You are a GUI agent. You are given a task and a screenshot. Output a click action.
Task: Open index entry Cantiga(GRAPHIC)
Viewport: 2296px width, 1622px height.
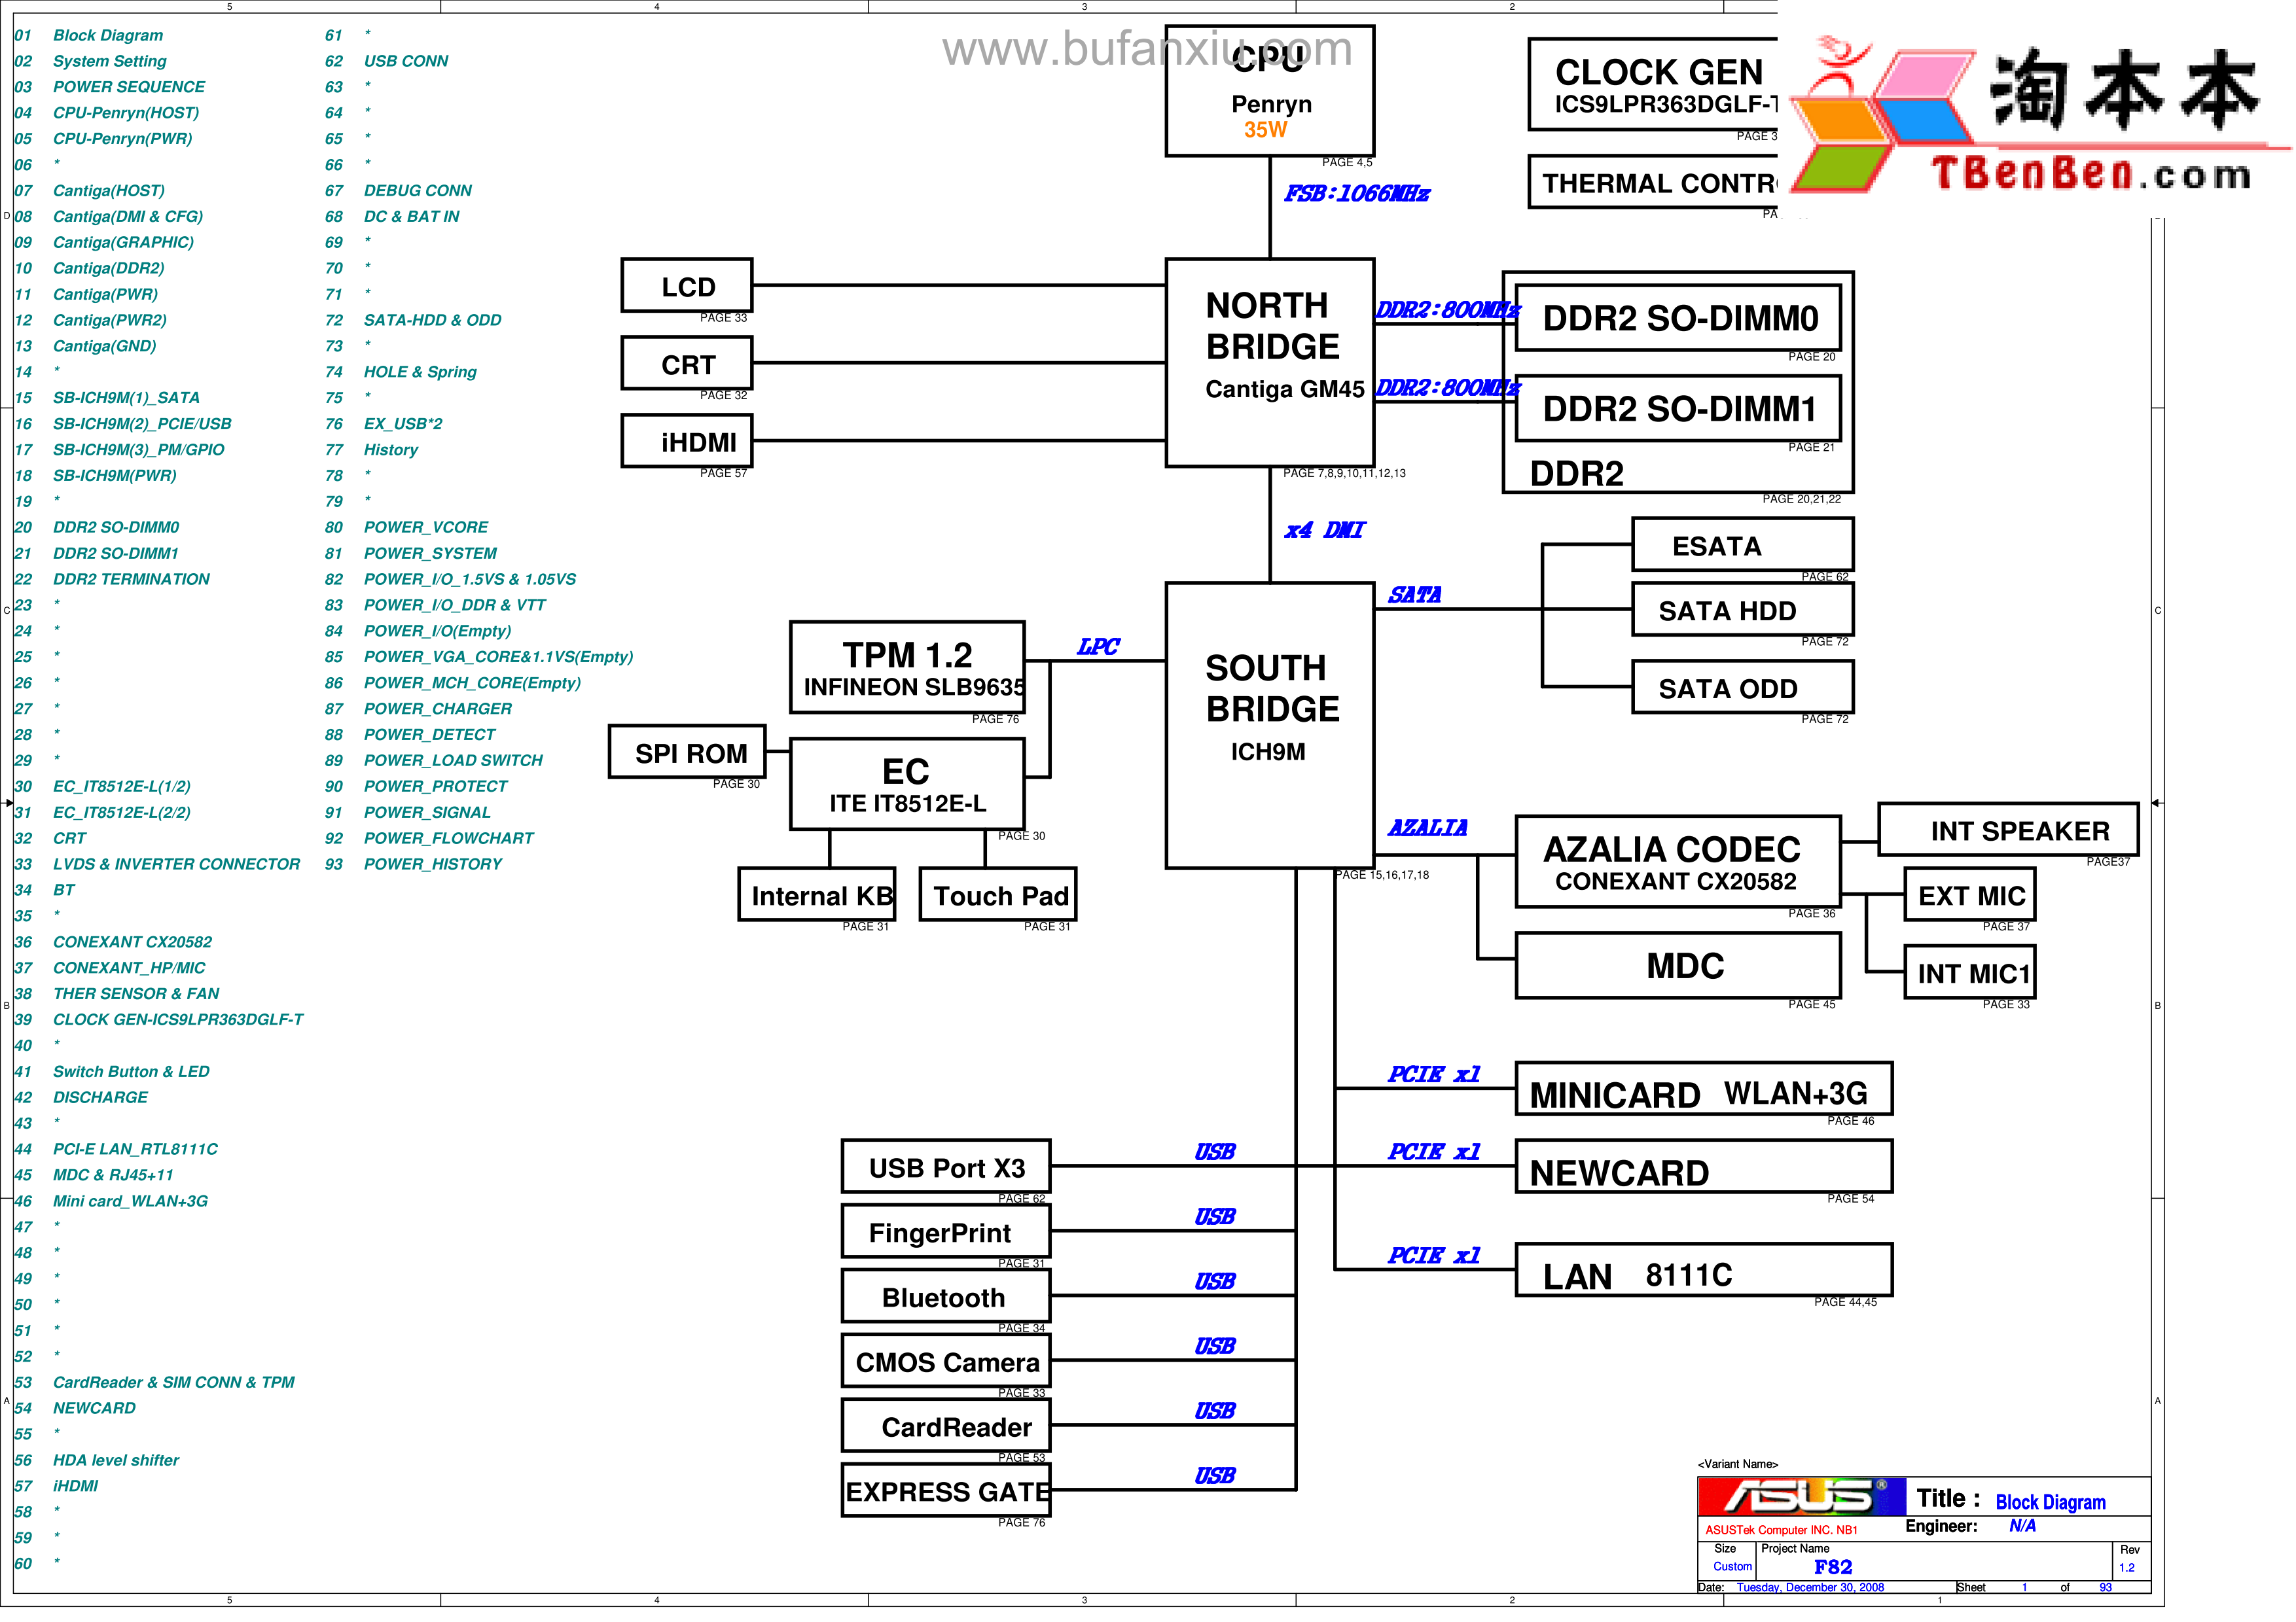[123, 242]
